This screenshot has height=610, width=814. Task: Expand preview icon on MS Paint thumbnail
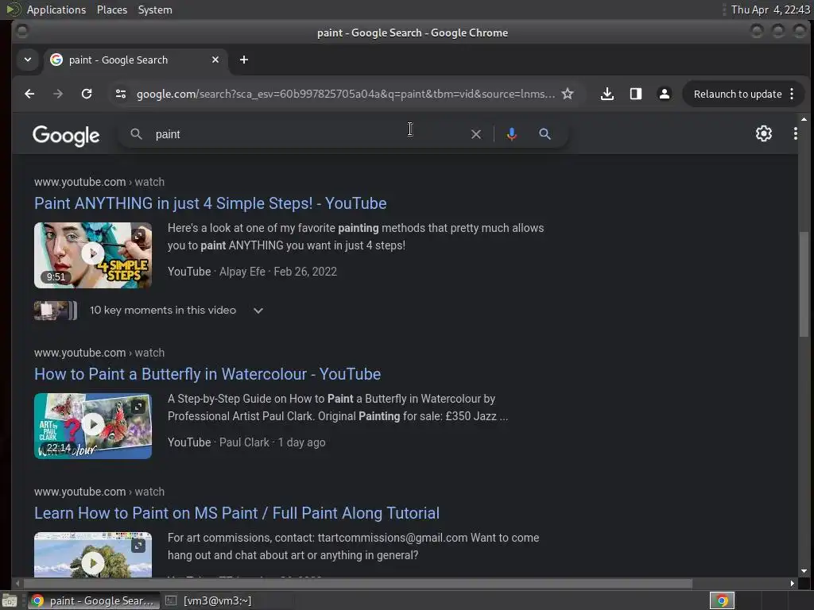138,546
